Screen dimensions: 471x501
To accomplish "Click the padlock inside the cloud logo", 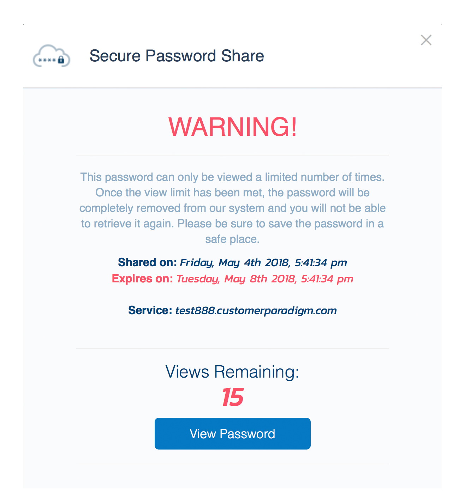I will [61, 60].
